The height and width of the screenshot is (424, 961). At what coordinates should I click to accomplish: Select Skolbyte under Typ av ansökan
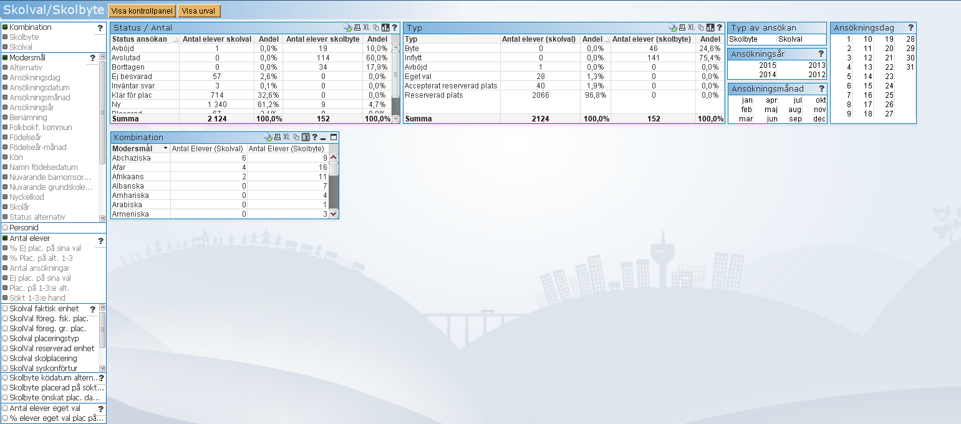tap(752, 39)
